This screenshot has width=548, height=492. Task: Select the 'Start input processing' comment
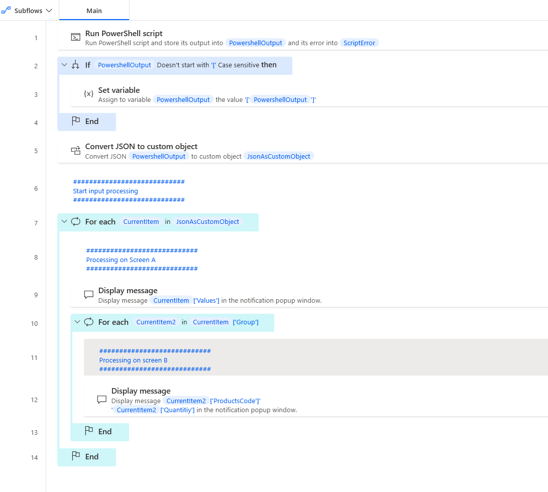105,191
